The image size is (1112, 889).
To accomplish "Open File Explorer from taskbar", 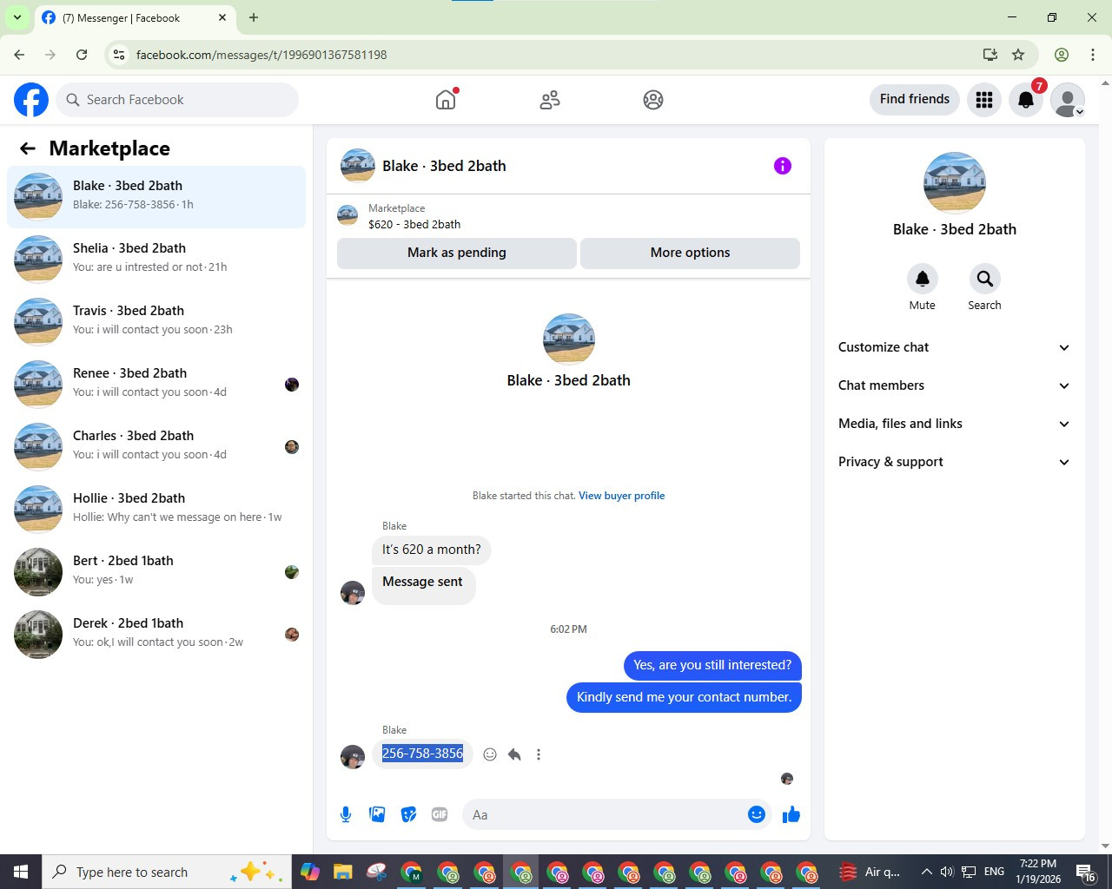I will tap(342, 872).
